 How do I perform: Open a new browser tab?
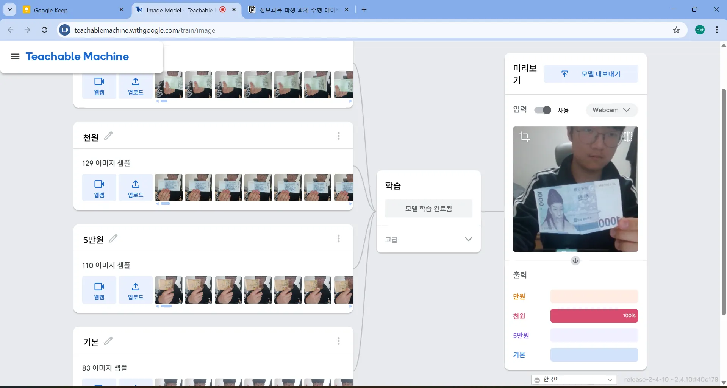(x=364, y=9)
